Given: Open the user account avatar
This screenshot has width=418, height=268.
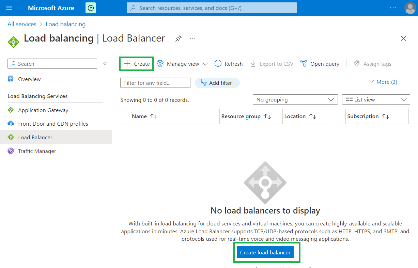Looking at the screenshot, I should click(410, 8).
